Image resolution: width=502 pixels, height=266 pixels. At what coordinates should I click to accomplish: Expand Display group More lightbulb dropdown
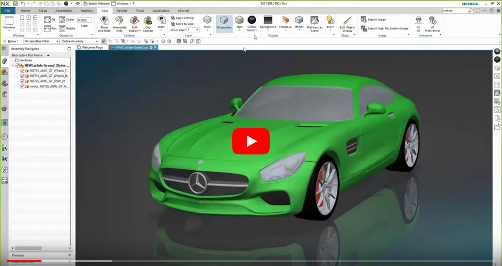[x=330, y=23]
